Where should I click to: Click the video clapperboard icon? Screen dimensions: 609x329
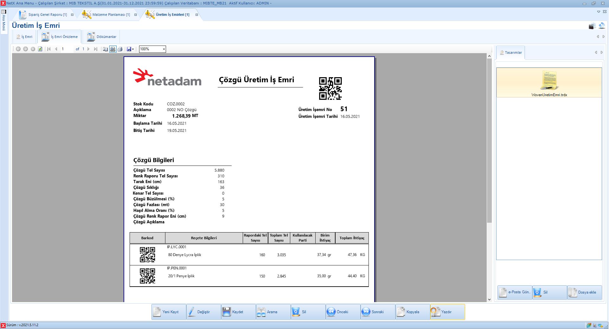tap(592, 26)
